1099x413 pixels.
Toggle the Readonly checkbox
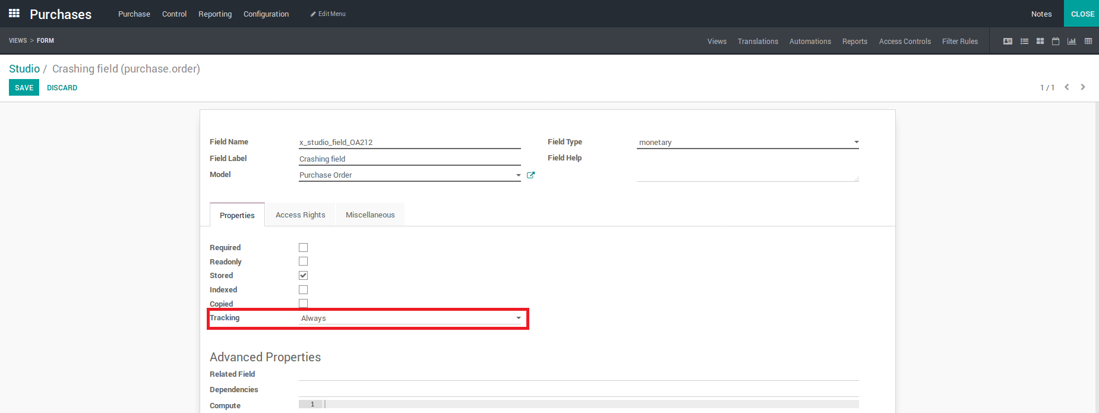pos(303,261)
